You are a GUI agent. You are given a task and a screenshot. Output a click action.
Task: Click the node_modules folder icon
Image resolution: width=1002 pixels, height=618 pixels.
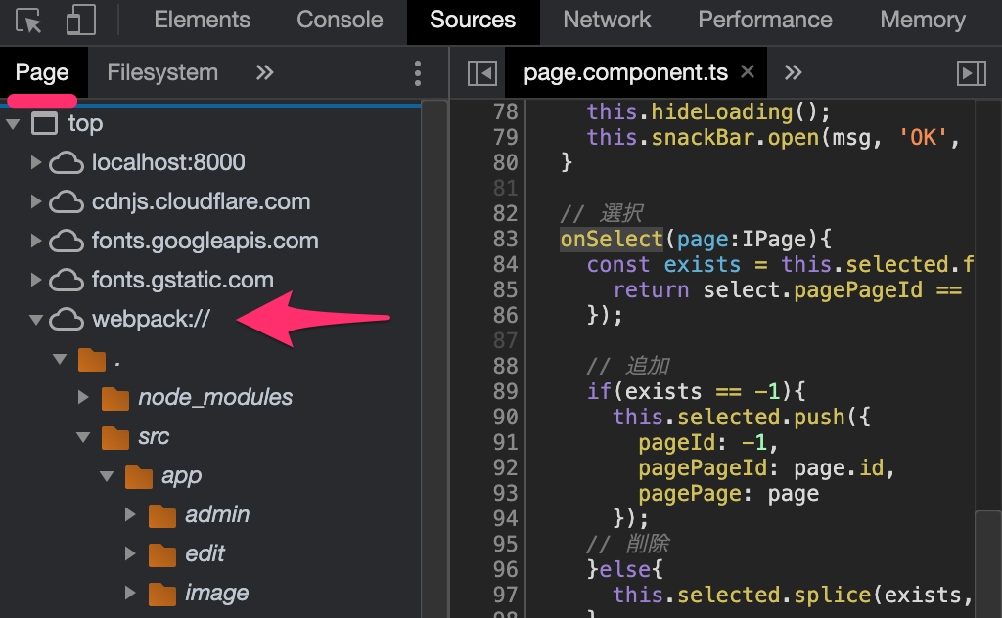[x=115, y=398]
